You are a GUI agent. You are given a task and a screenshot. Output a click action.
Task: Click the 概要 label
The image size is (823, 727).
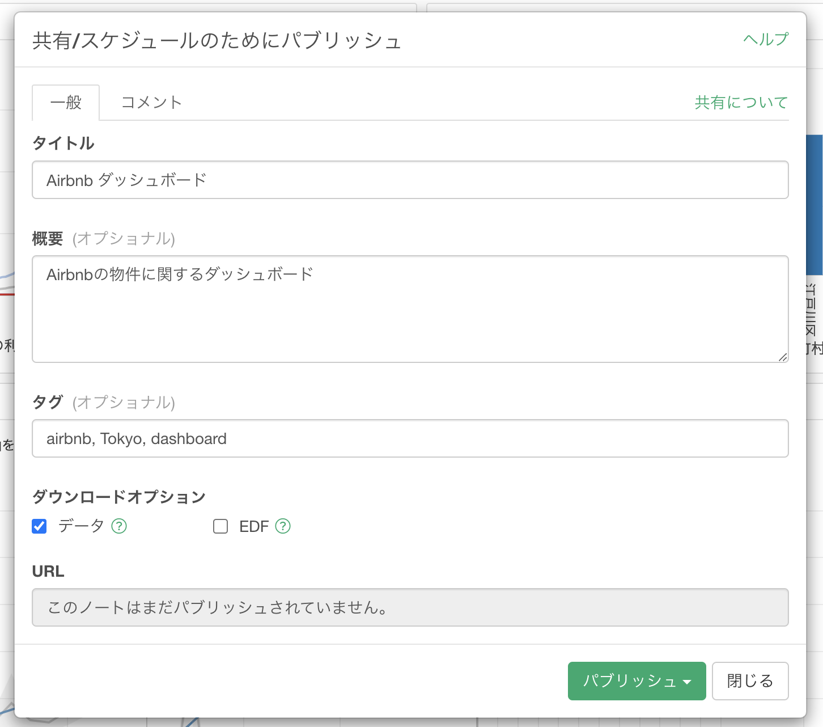click(48, 239)
